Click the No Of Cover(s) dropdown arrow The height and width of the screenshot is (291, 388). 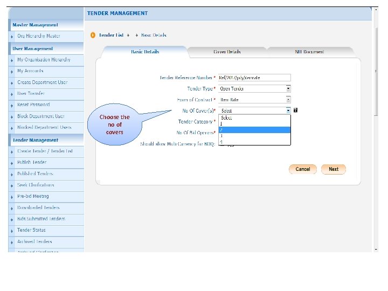coord(288,110)
